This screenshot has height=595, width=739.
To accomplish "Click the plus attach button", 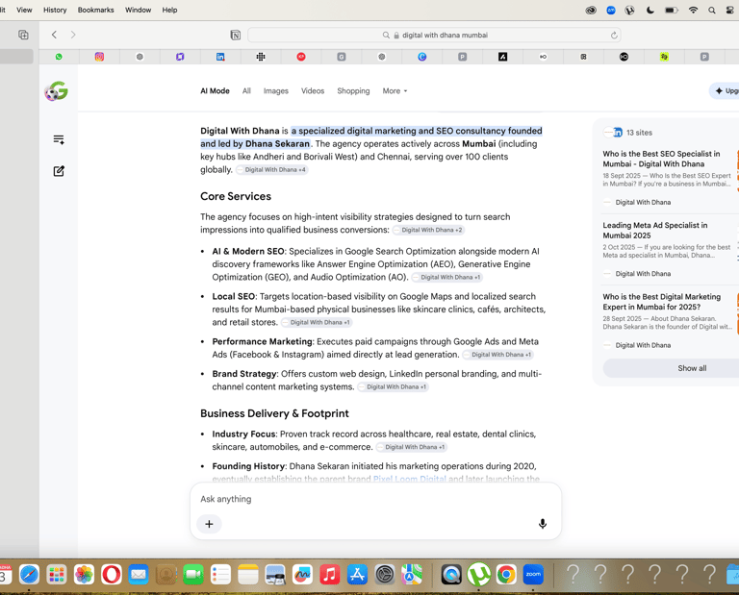I will pyautogui.click(x=209, y=524).
